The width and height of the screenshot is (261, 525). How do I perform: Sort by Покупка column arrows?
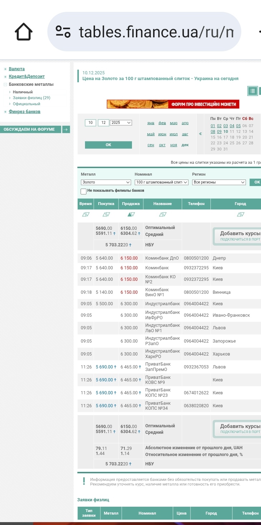[106, 214]
